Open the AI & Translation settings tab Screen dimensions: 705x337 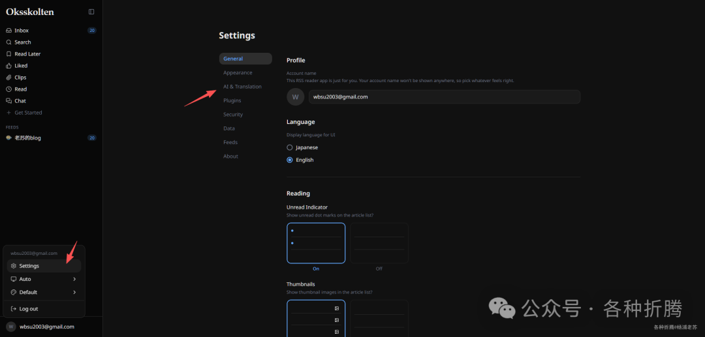(x=245, y=87)
